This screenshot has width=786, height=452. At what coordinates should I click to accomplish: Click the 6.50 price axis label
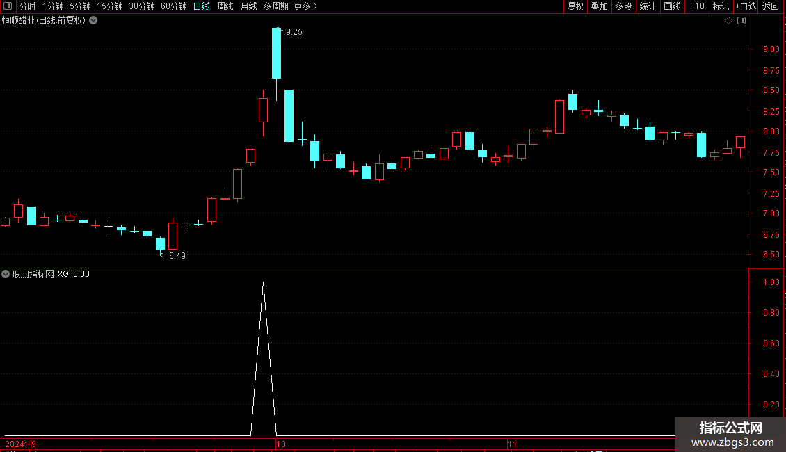point(771,255)
